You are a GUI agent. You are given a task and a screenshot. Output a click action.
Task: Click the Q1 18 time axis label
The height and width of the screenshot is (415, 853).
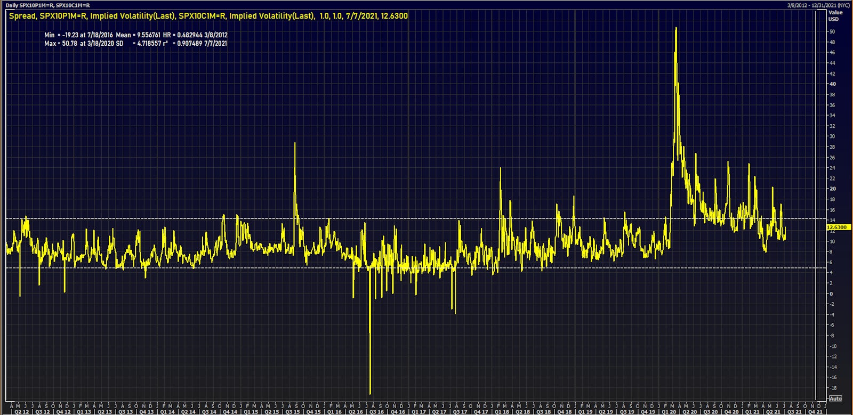click(502, 412)
